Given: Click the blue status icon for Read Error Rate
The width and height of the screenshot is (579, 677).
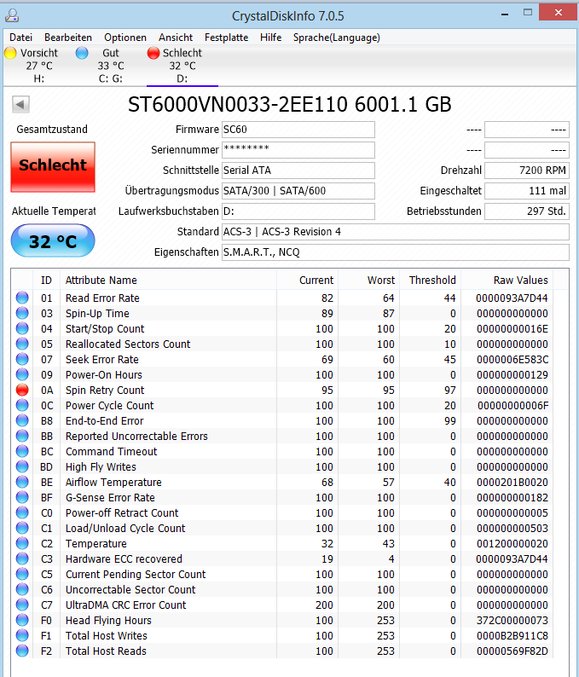Looking at the screenshot, I should (x=22, y=298).
